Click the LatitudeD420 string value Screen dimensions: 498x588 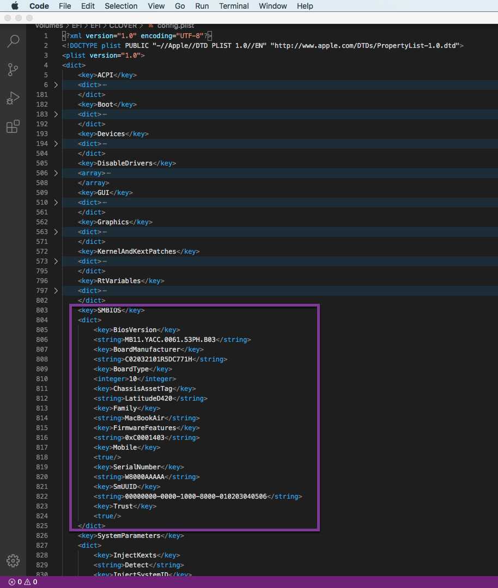pyautogui.click(x=149, y=398)
